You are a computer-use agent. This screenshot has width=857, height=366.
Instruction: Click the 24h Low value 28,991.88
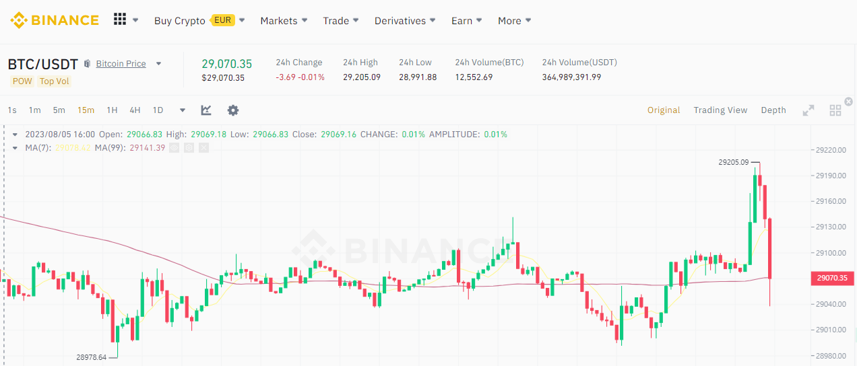pyautogui.click(x=418, y=77)
